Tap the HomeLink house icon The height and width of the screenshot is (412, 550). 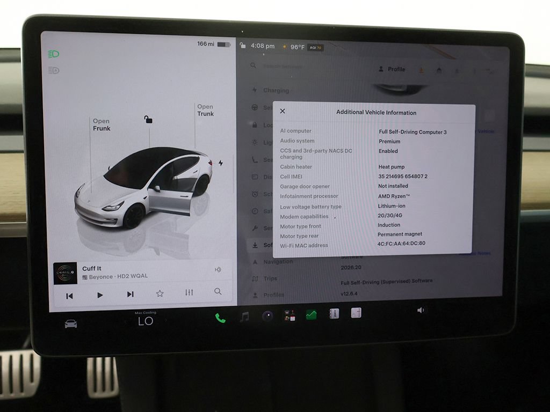[439, 71]
